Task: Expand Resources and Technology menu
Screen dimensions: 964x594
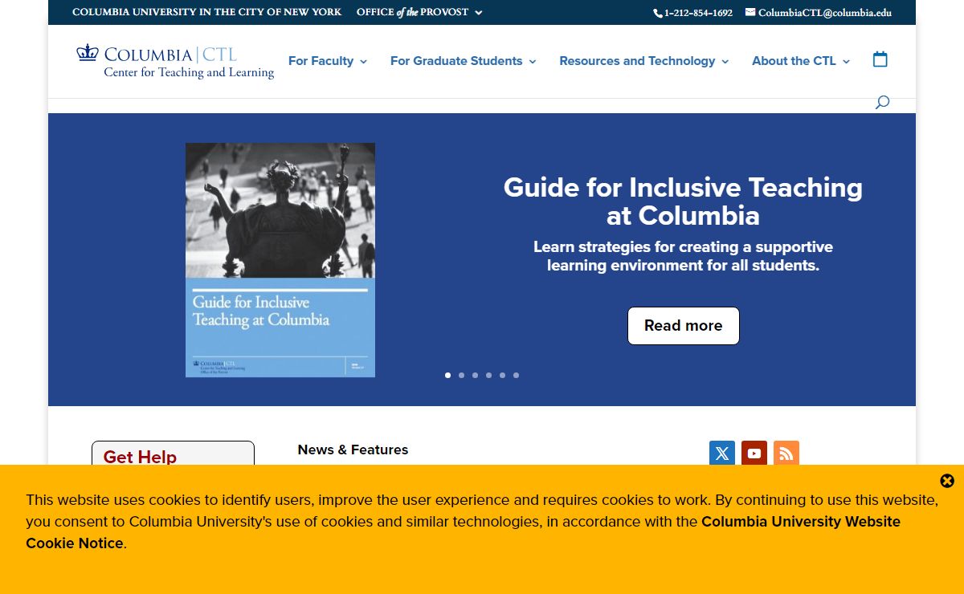Action: tap(643, 61)
